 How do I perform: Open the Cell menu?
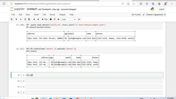click(44, 15)
